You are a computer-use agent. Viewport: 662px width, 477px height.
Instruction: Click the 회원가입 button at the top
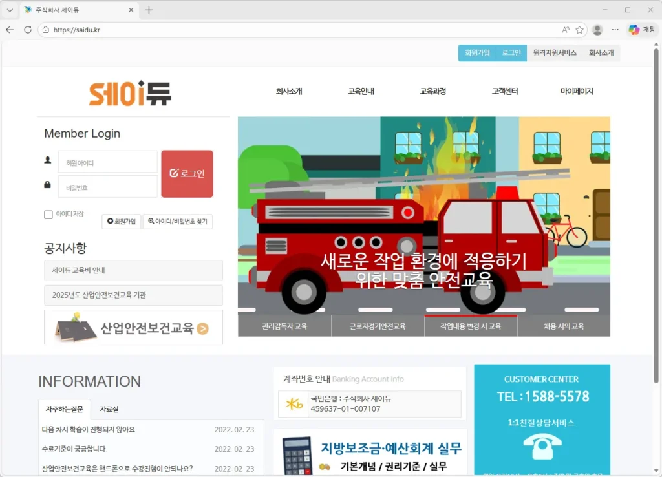[476, 53]
